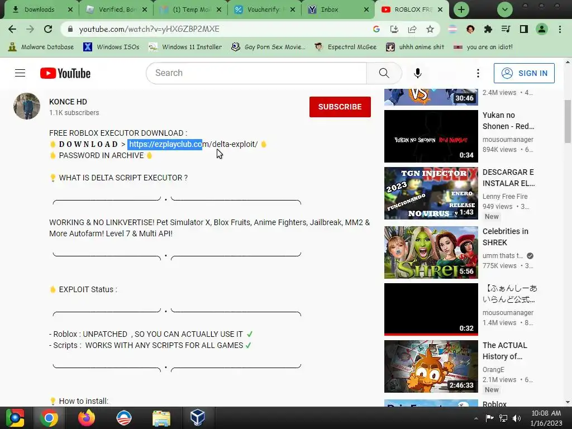Open a new tab with plus button
The height and width of the screenshot is (429, 572).
pos(461,9)
